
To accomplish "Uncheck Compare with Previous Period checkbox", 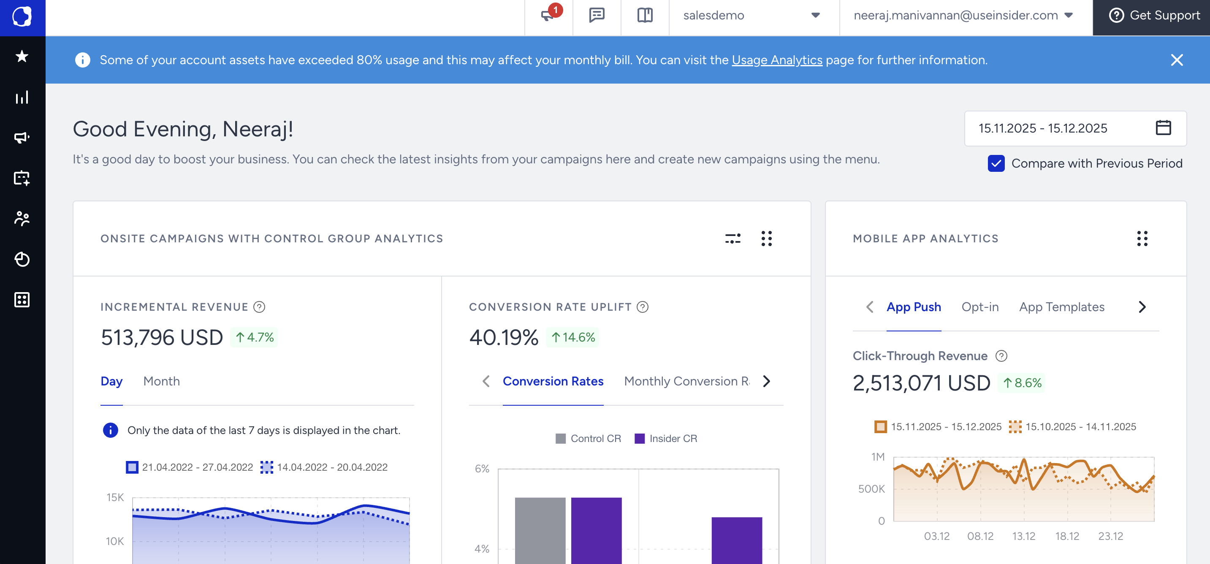I will point(996,163).
